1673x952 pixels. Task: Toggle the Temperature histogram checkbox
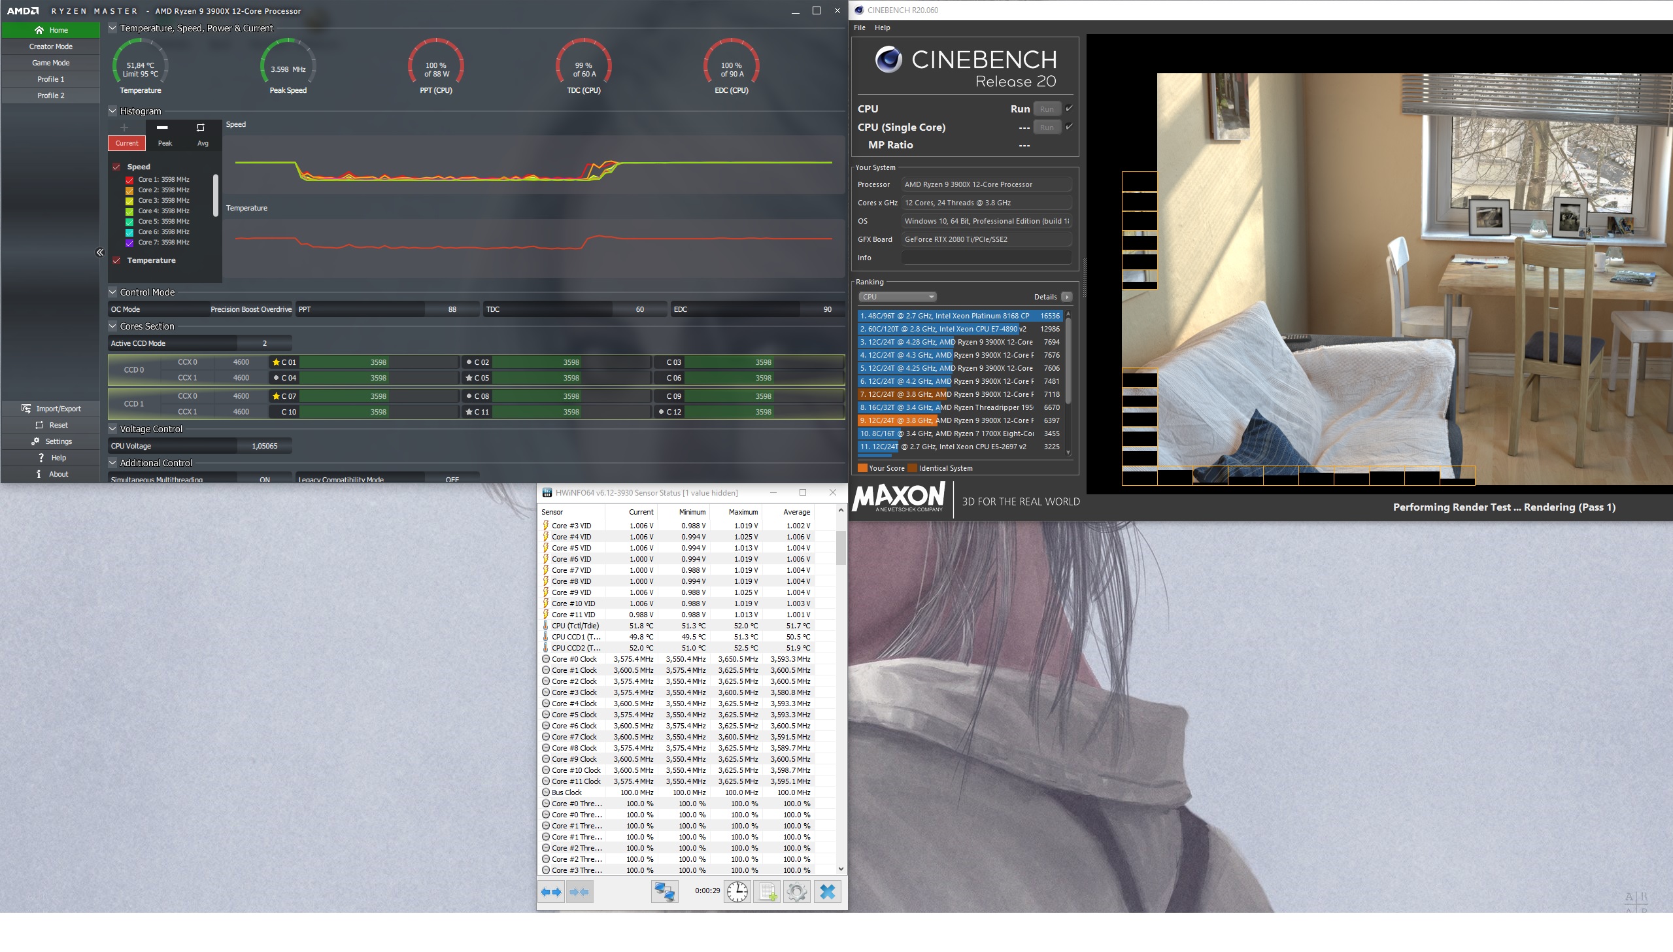point(116,260)
